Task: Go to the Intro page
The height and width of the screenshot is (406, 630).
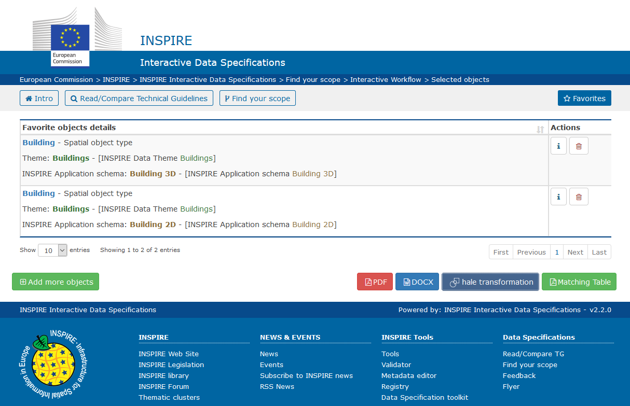Action: pos(39,98)
